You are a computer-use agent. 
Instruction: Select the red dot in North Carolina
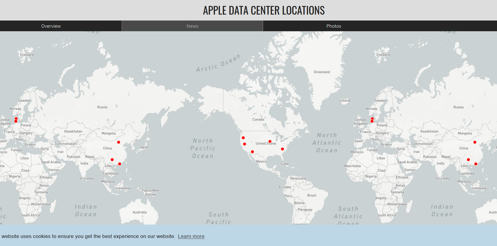pos(282,149)
